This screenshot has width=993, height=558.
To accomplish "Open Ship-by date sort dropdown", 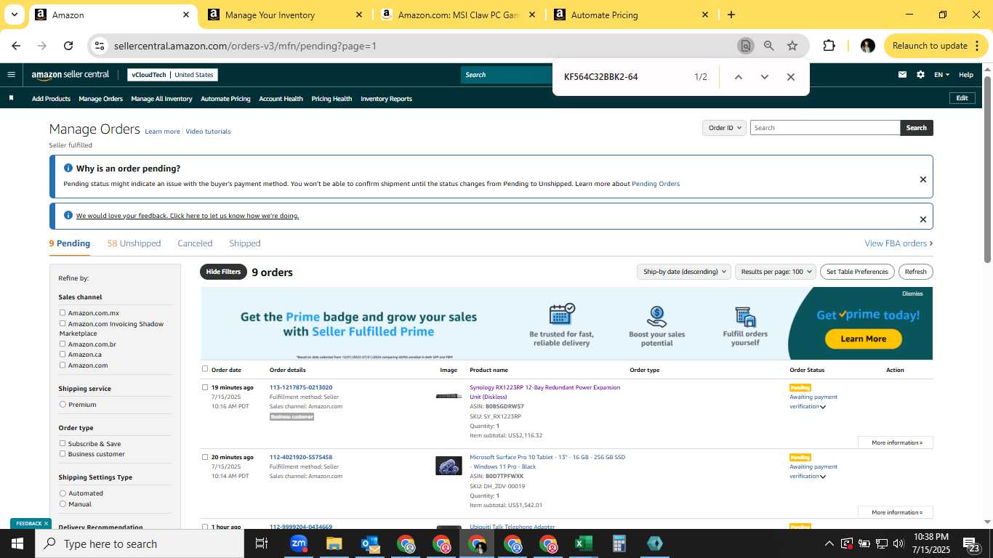I will [683, 272].
